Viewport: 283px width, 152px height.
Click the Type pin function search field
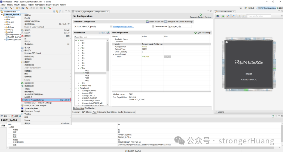[259, 16]
